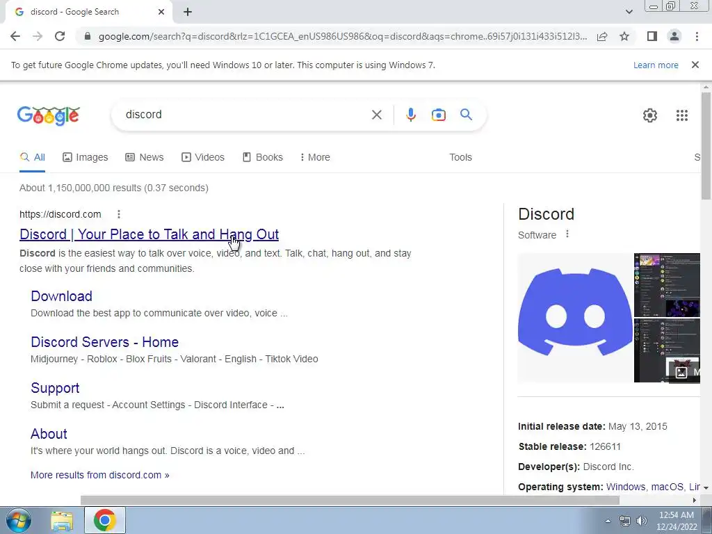Click the large Discord logo image
Viewport: 712px width, 534px height.
(x=575, y=317)
